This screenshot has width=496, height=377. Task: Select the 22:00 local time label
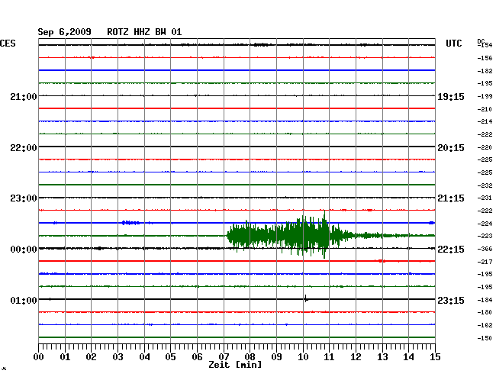pos(24,148)
